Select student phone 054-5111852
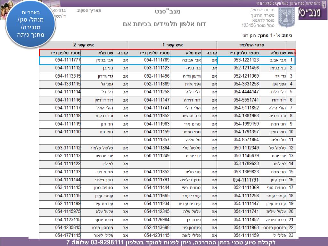This screenshot has width=328, height=246. coord(246,108)
